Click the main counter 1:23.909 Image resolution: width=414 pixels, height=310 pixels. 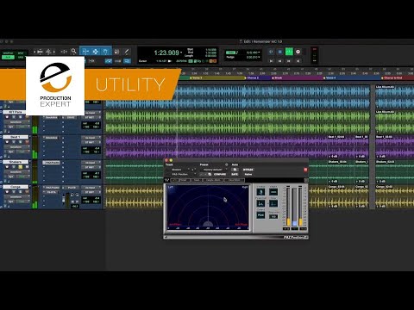click(166, 53)
